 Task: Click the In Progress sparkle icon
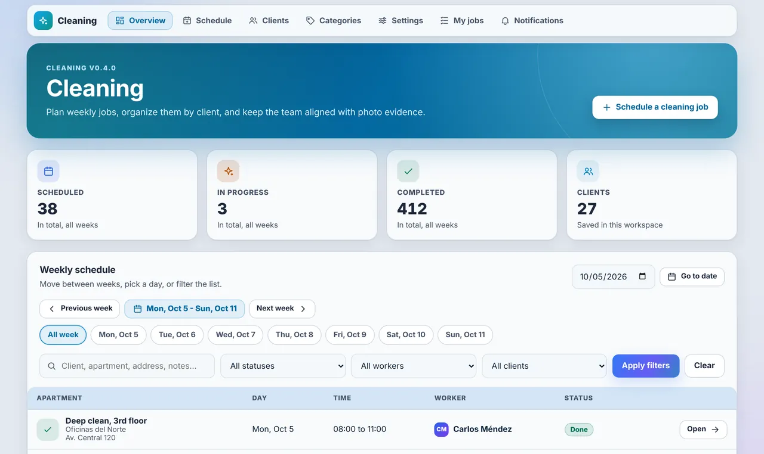229,171
